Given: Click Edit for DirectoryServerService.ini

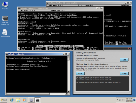Looking at the screenshot, I should (124, 60).
